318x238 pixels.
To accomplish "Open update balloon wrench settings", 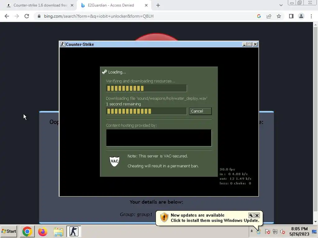I will point(251,215).
